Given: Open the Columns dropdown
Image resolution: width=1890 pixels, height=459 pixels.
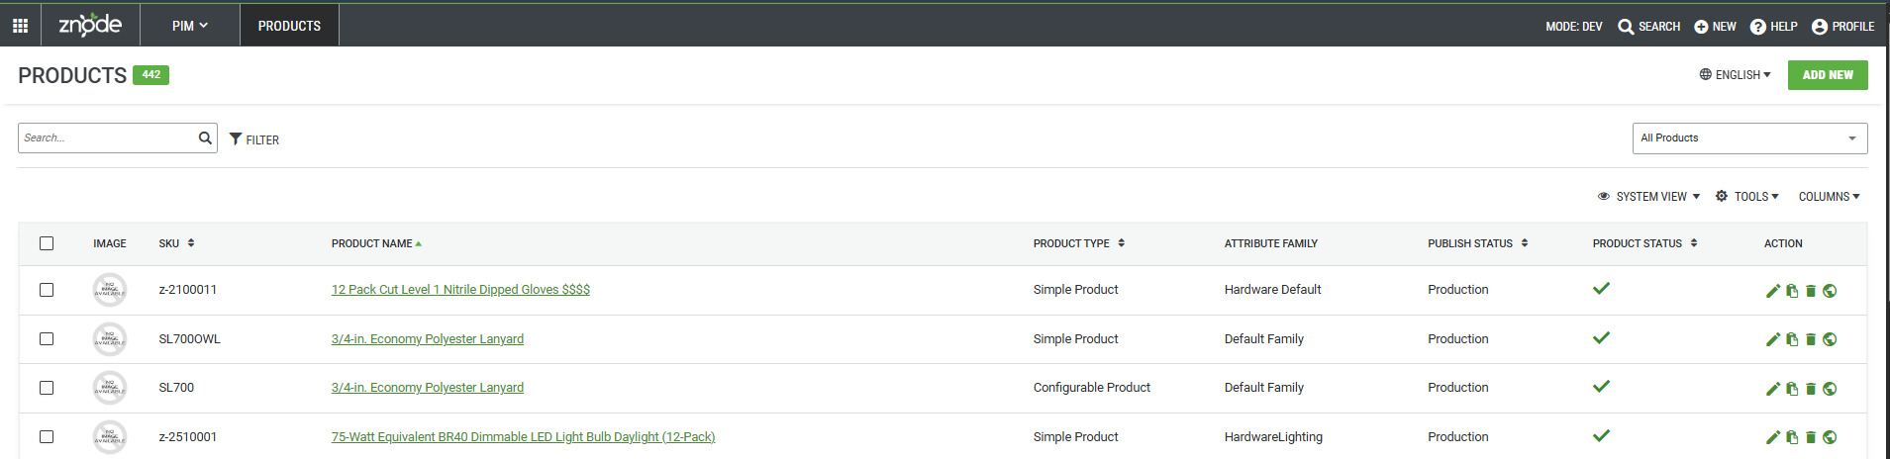Looking at the screenshot, I should pyautogui.click(x=1829, y=197).
